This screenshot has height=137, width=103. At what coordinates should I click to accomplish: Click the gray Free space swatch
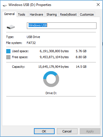(8, 57)
